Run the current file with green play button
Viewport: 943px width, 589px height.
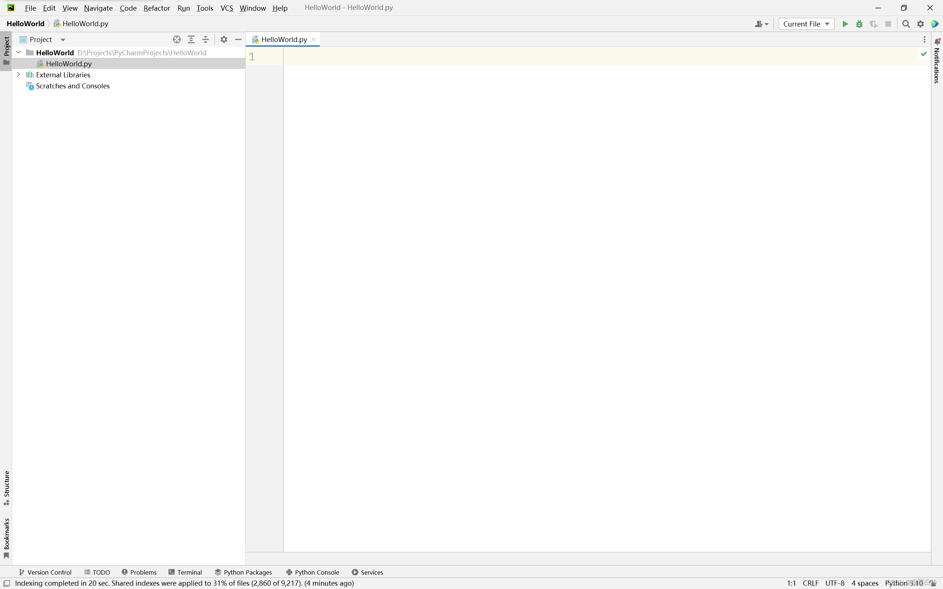[845, 24]
